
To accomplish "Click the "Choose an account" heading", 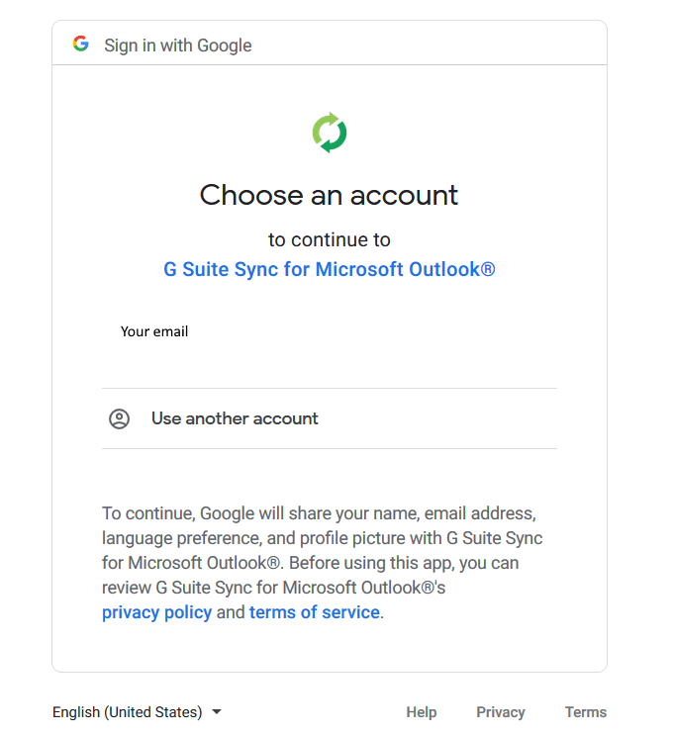I will point(330,195).
